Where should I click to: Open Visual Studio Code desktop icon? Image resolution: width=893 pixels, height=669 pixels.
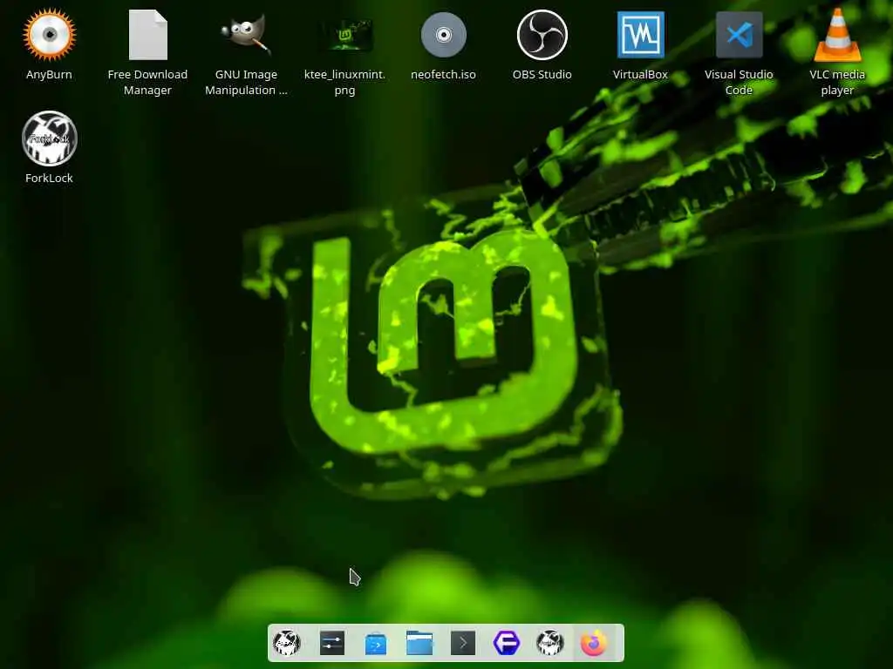(739, 35)
